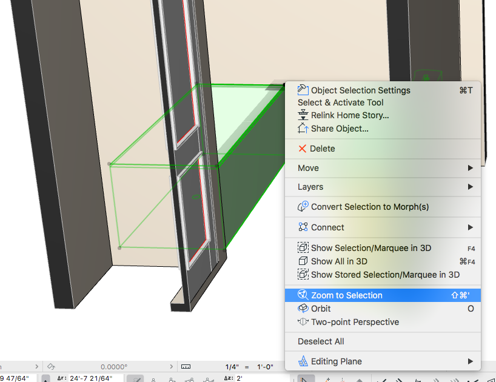Open Object Selection Settings from context menu

click(383, 90)
